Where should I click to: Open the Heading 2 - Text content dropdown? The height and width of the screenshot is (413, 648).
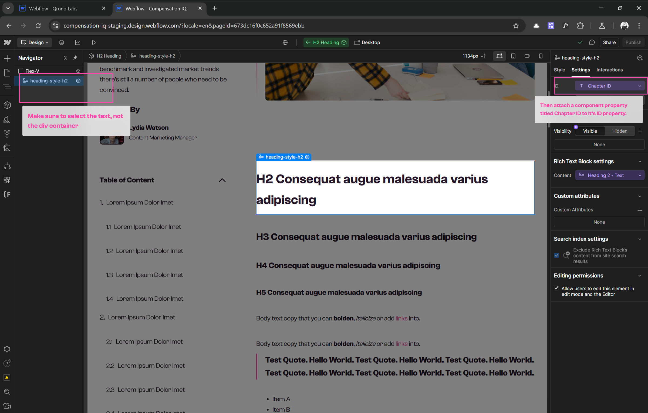(x=610, y=175)
